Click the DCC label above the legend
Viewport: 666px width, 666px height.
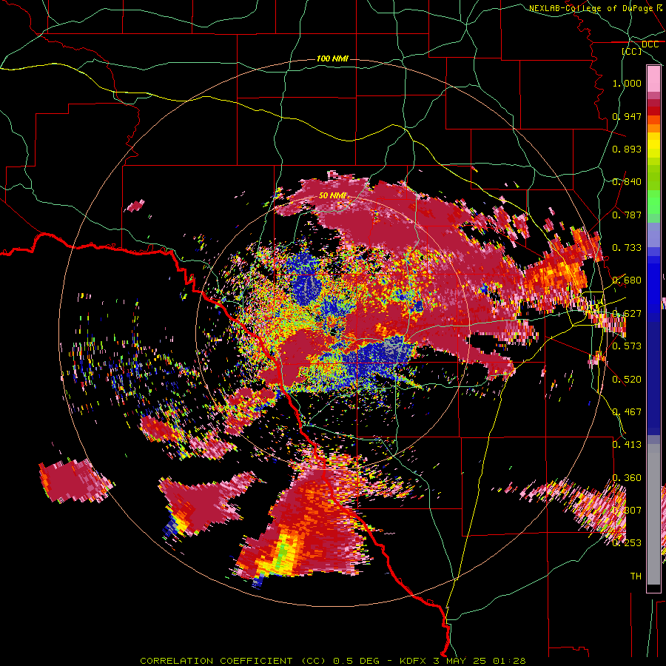[650, 44]
